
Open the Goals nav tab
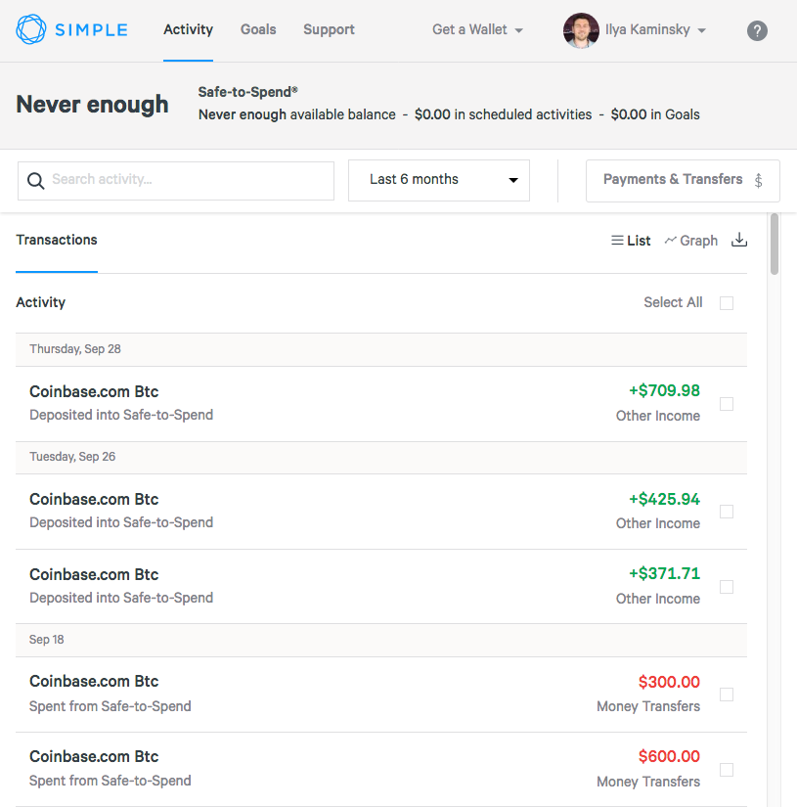click(x=258, y=30)
